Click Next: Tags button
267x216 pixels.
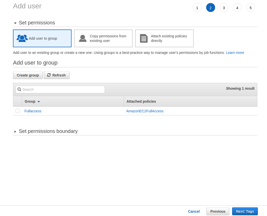(x=245, y=211)
